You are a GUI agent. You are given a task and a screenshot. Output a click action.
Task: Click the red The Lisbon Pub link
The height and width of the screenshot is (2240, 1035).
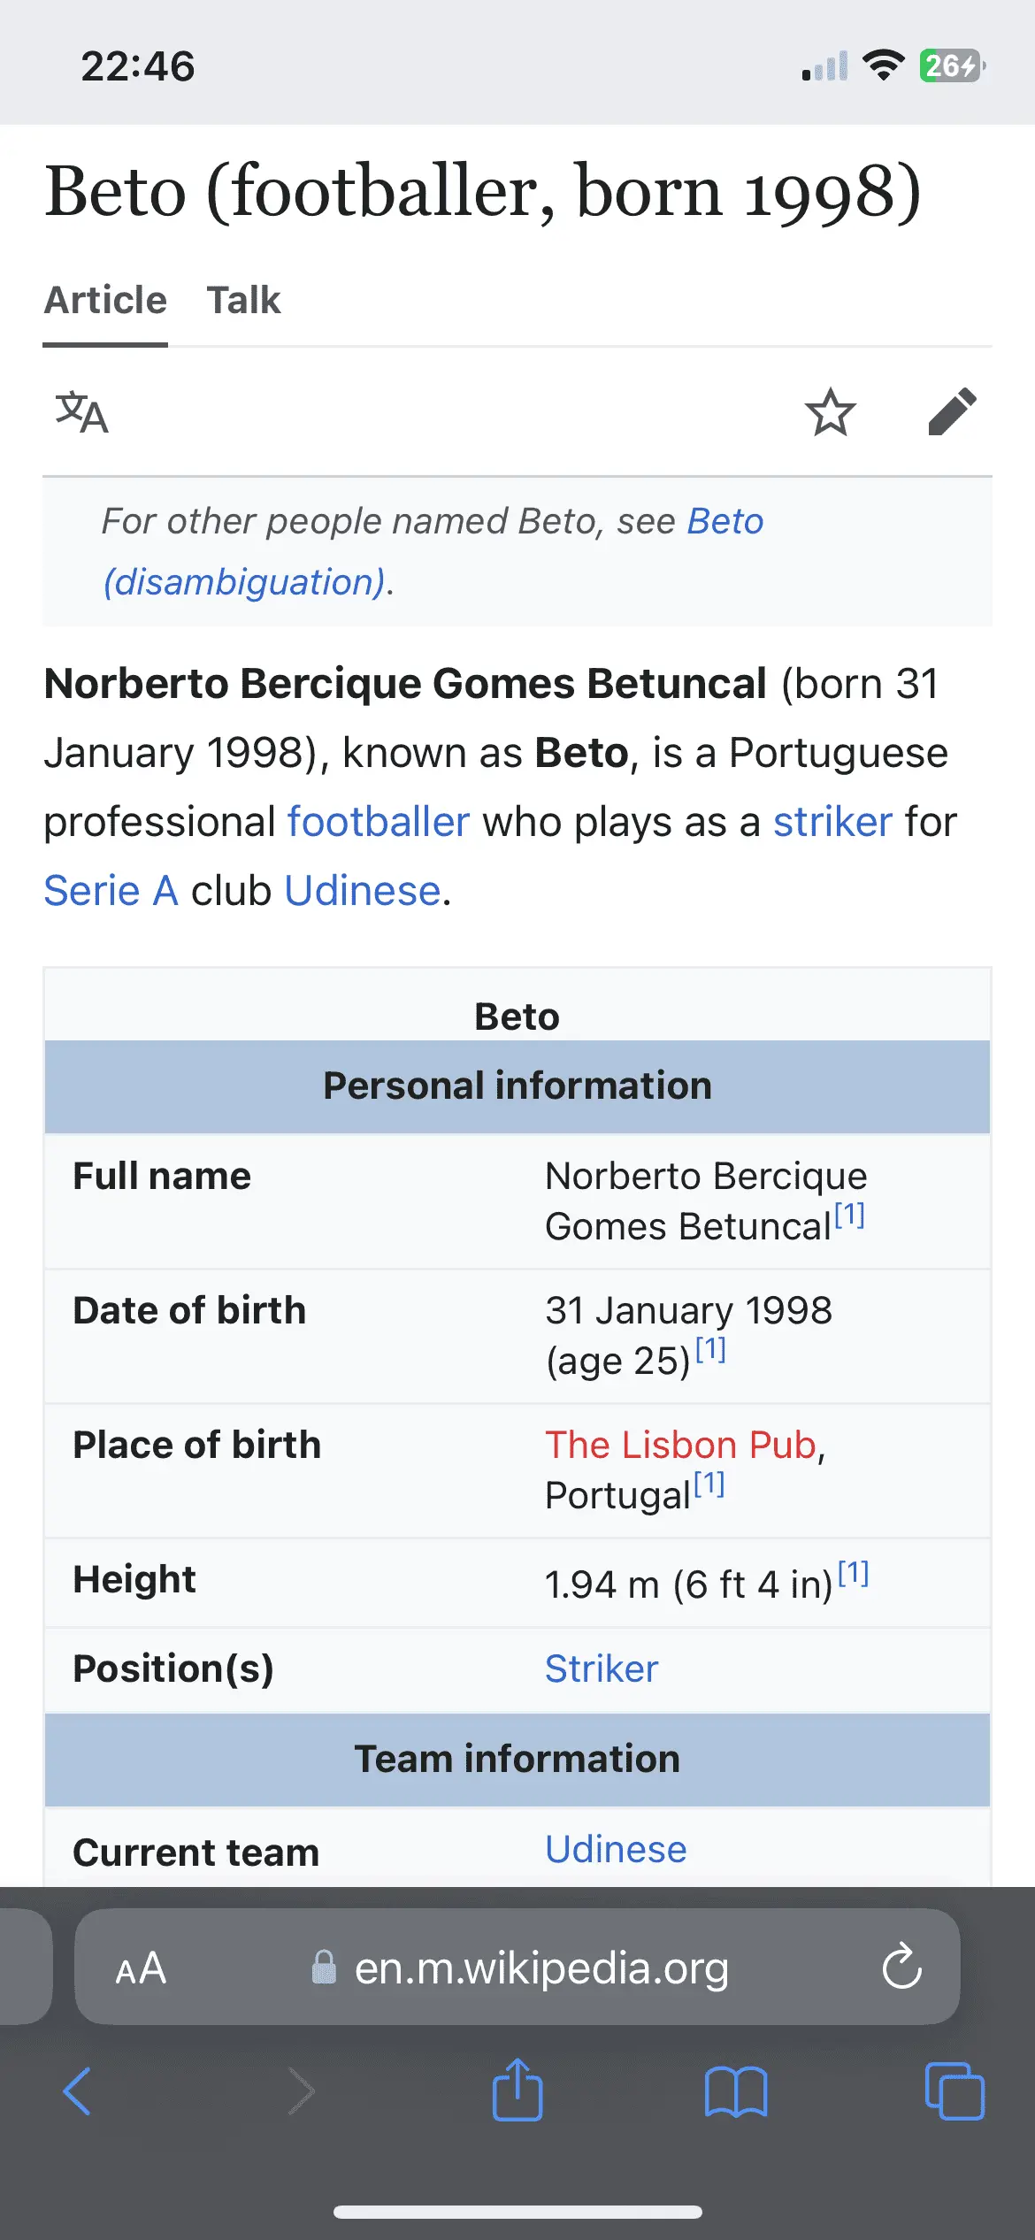679,1445
